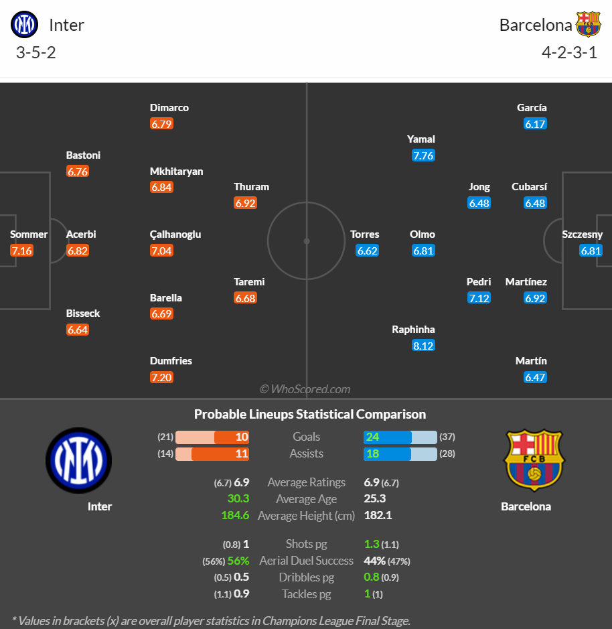Click the small Barcelona crest at top

[588, 25]
